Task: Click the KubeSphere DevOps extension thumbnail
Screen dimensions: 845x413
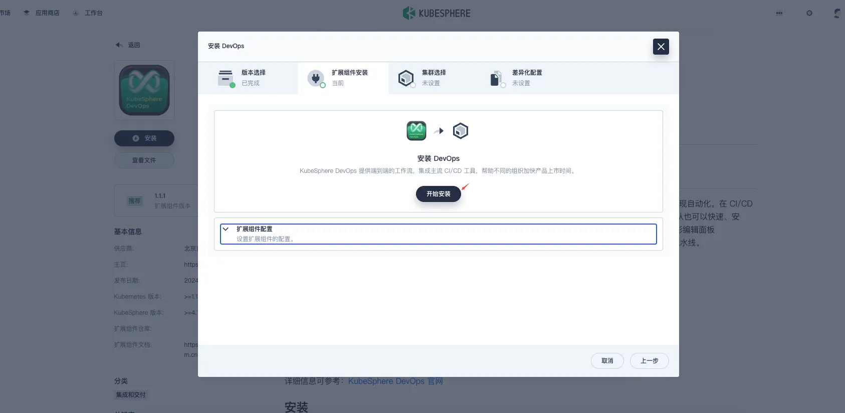Action: click(144, 90)
